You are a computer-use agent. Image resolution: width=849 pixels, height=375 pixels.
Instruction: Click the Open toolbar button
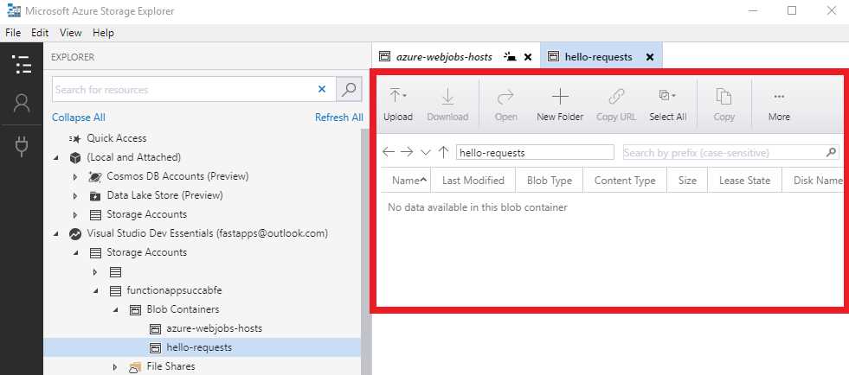coord(505,105)
